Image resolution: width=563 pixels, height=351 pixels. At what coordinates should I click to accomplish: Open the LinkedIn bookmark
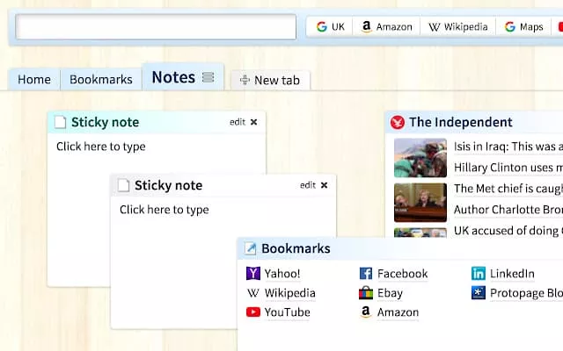pyautogui.click(x=511, y=274)
